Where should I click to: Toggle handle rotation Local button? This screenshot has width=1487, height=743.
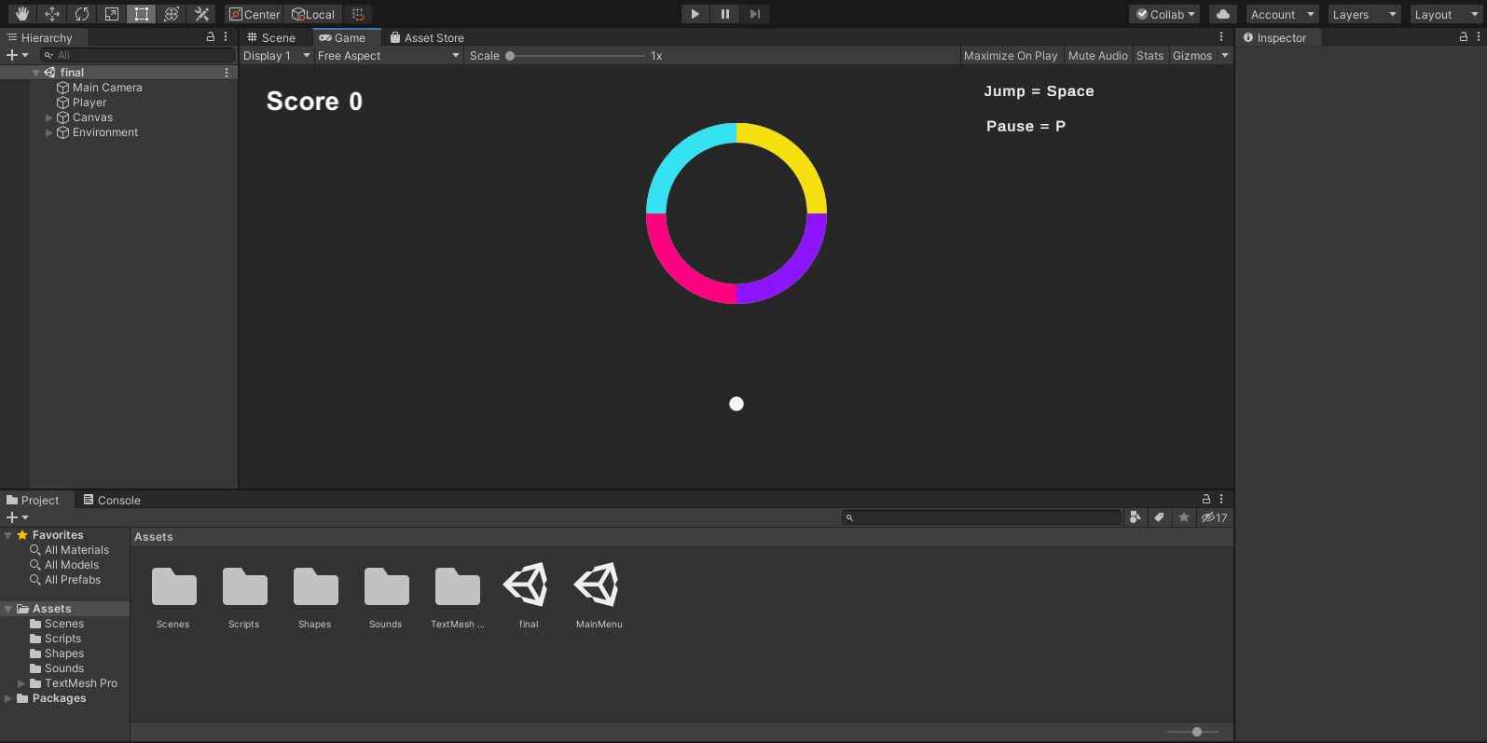tap(313, 14)
